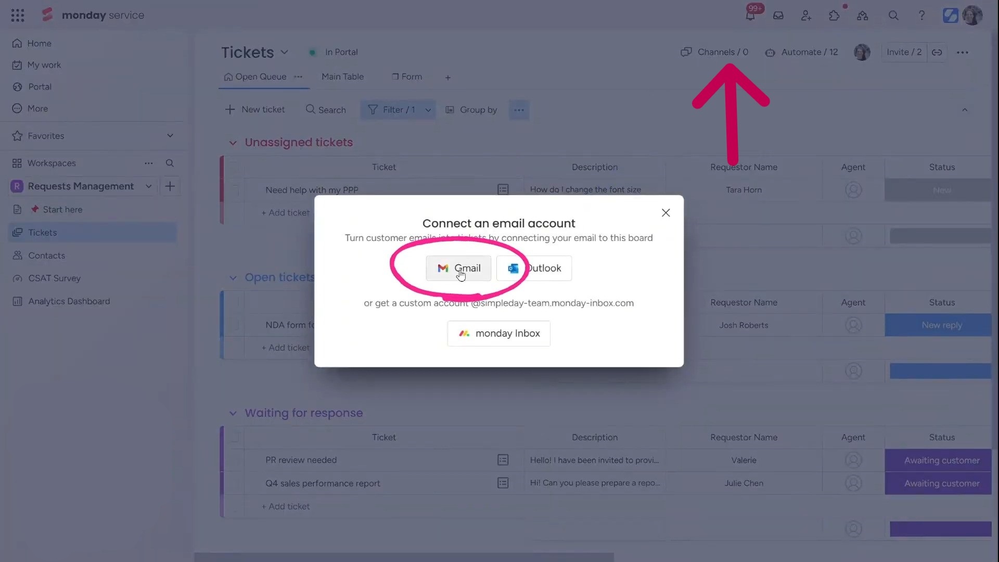Search workspaces magnifier icon
The image size is (999, 562).
[x=170, y=163]
